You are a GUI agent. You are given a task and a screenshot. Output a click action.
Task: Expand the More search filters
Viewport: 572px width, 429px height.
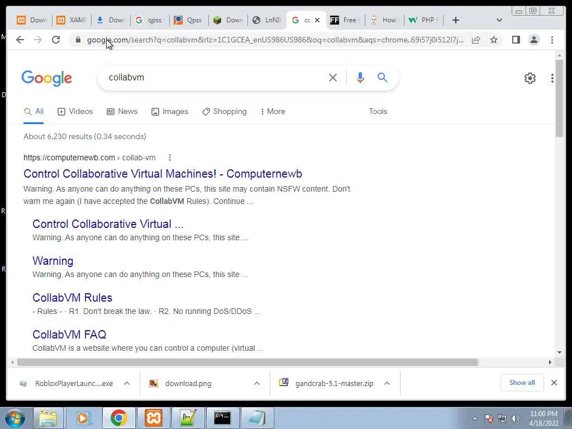point(273,112)
